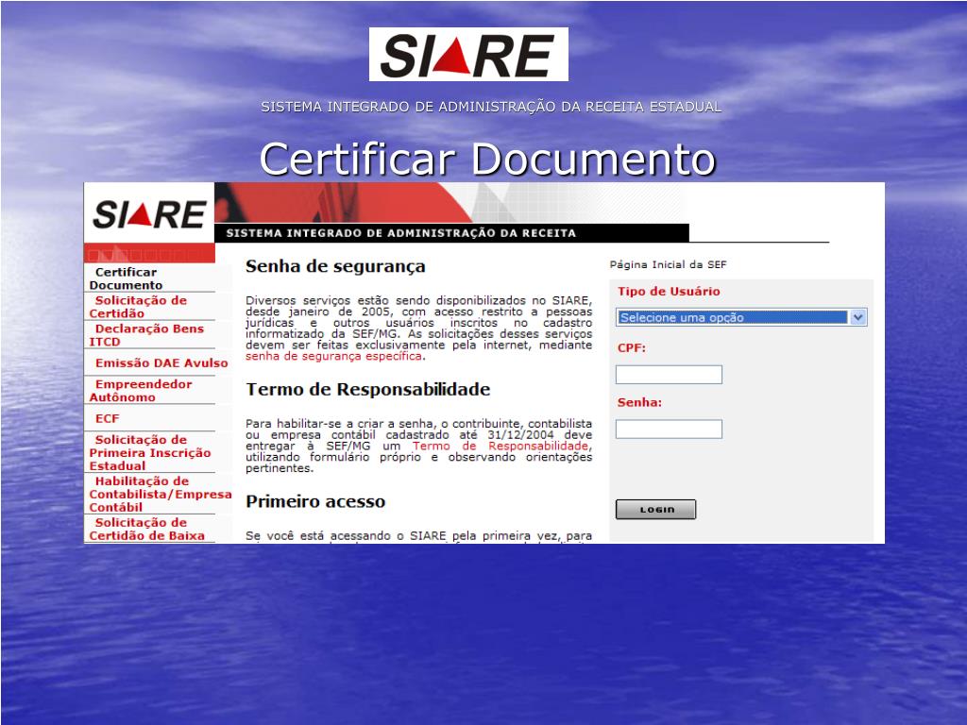This screenshot has width=967, height=725.
Task: Click the Selecione uma opção combo box
Action: click(x=740, y=317)
